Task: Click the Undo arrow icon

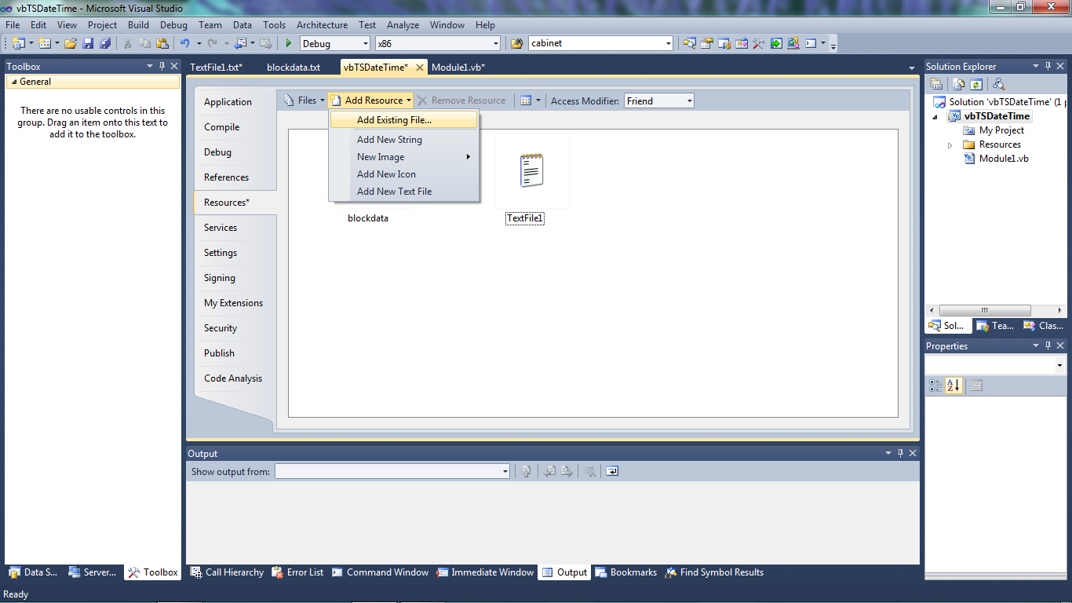Action: [184, 44]
